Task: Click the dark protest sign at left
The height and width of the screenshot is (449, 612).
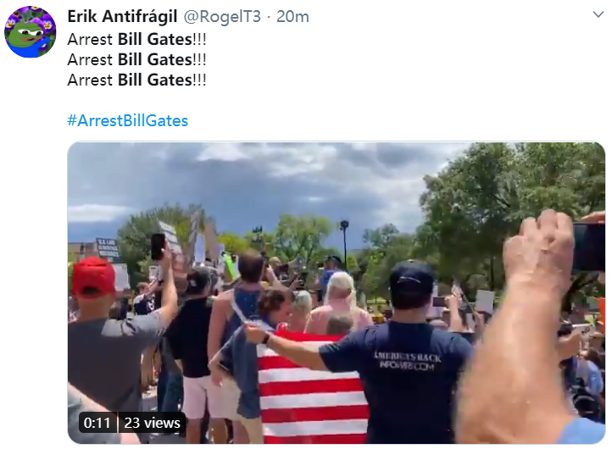Action: point(107,249)
